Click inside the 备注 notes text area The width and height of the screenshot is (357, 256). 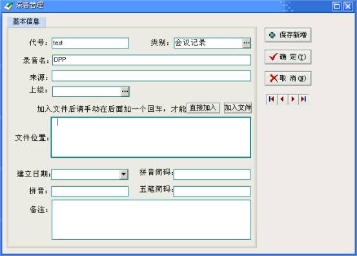point(152,220)
